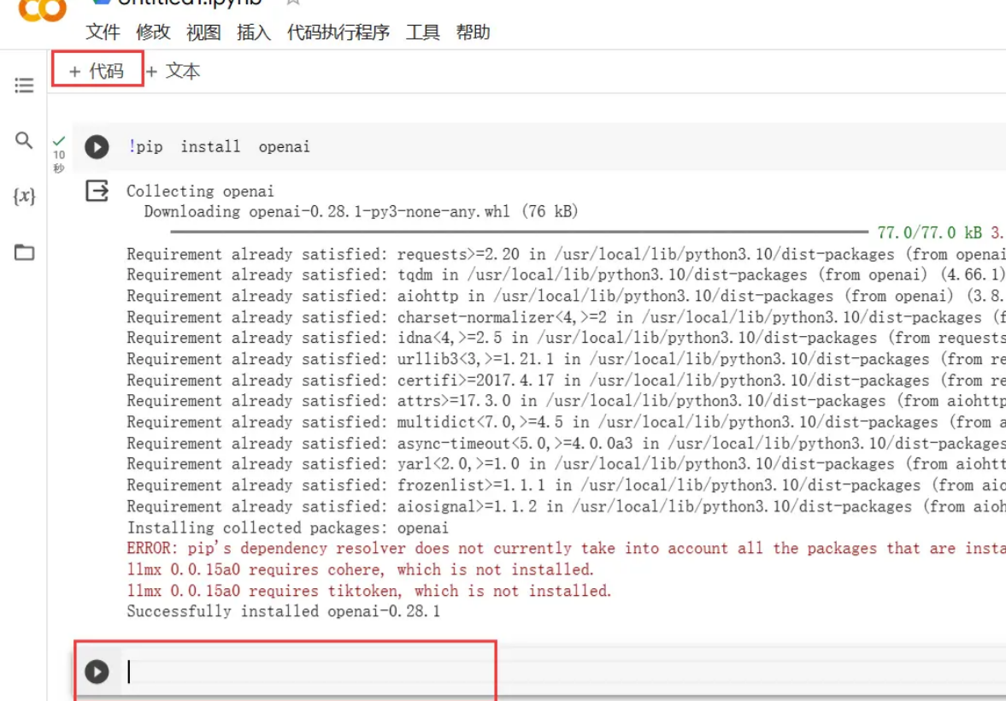Open the Files folder icon in sidebar

tap(24, 252)
